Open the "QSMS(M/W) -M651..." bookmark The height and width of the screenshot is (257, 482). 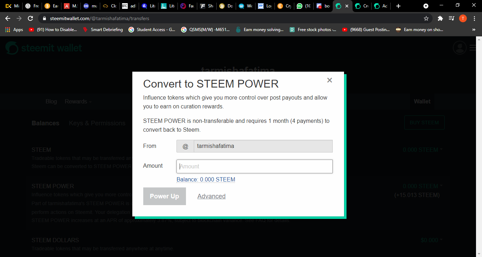pos(205,30)
